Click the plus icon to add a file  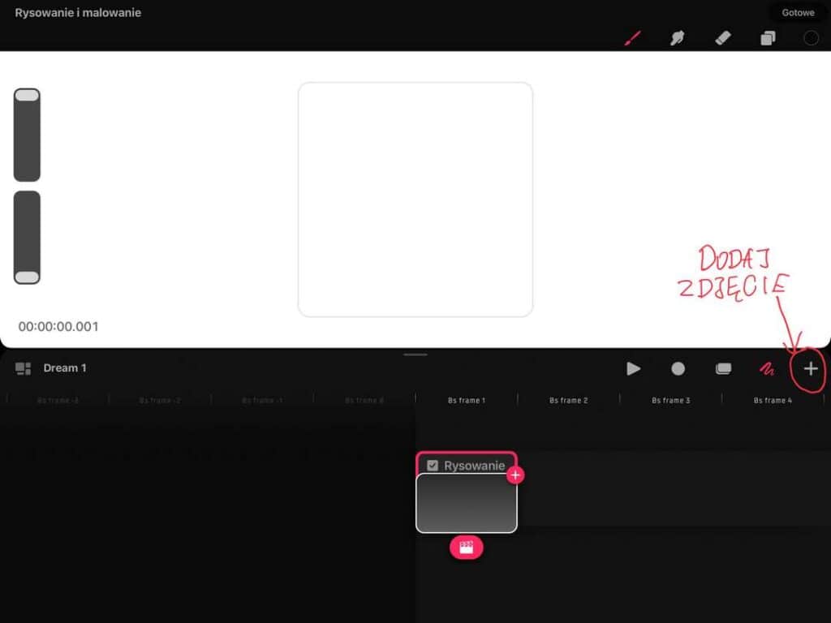point(811,369)
